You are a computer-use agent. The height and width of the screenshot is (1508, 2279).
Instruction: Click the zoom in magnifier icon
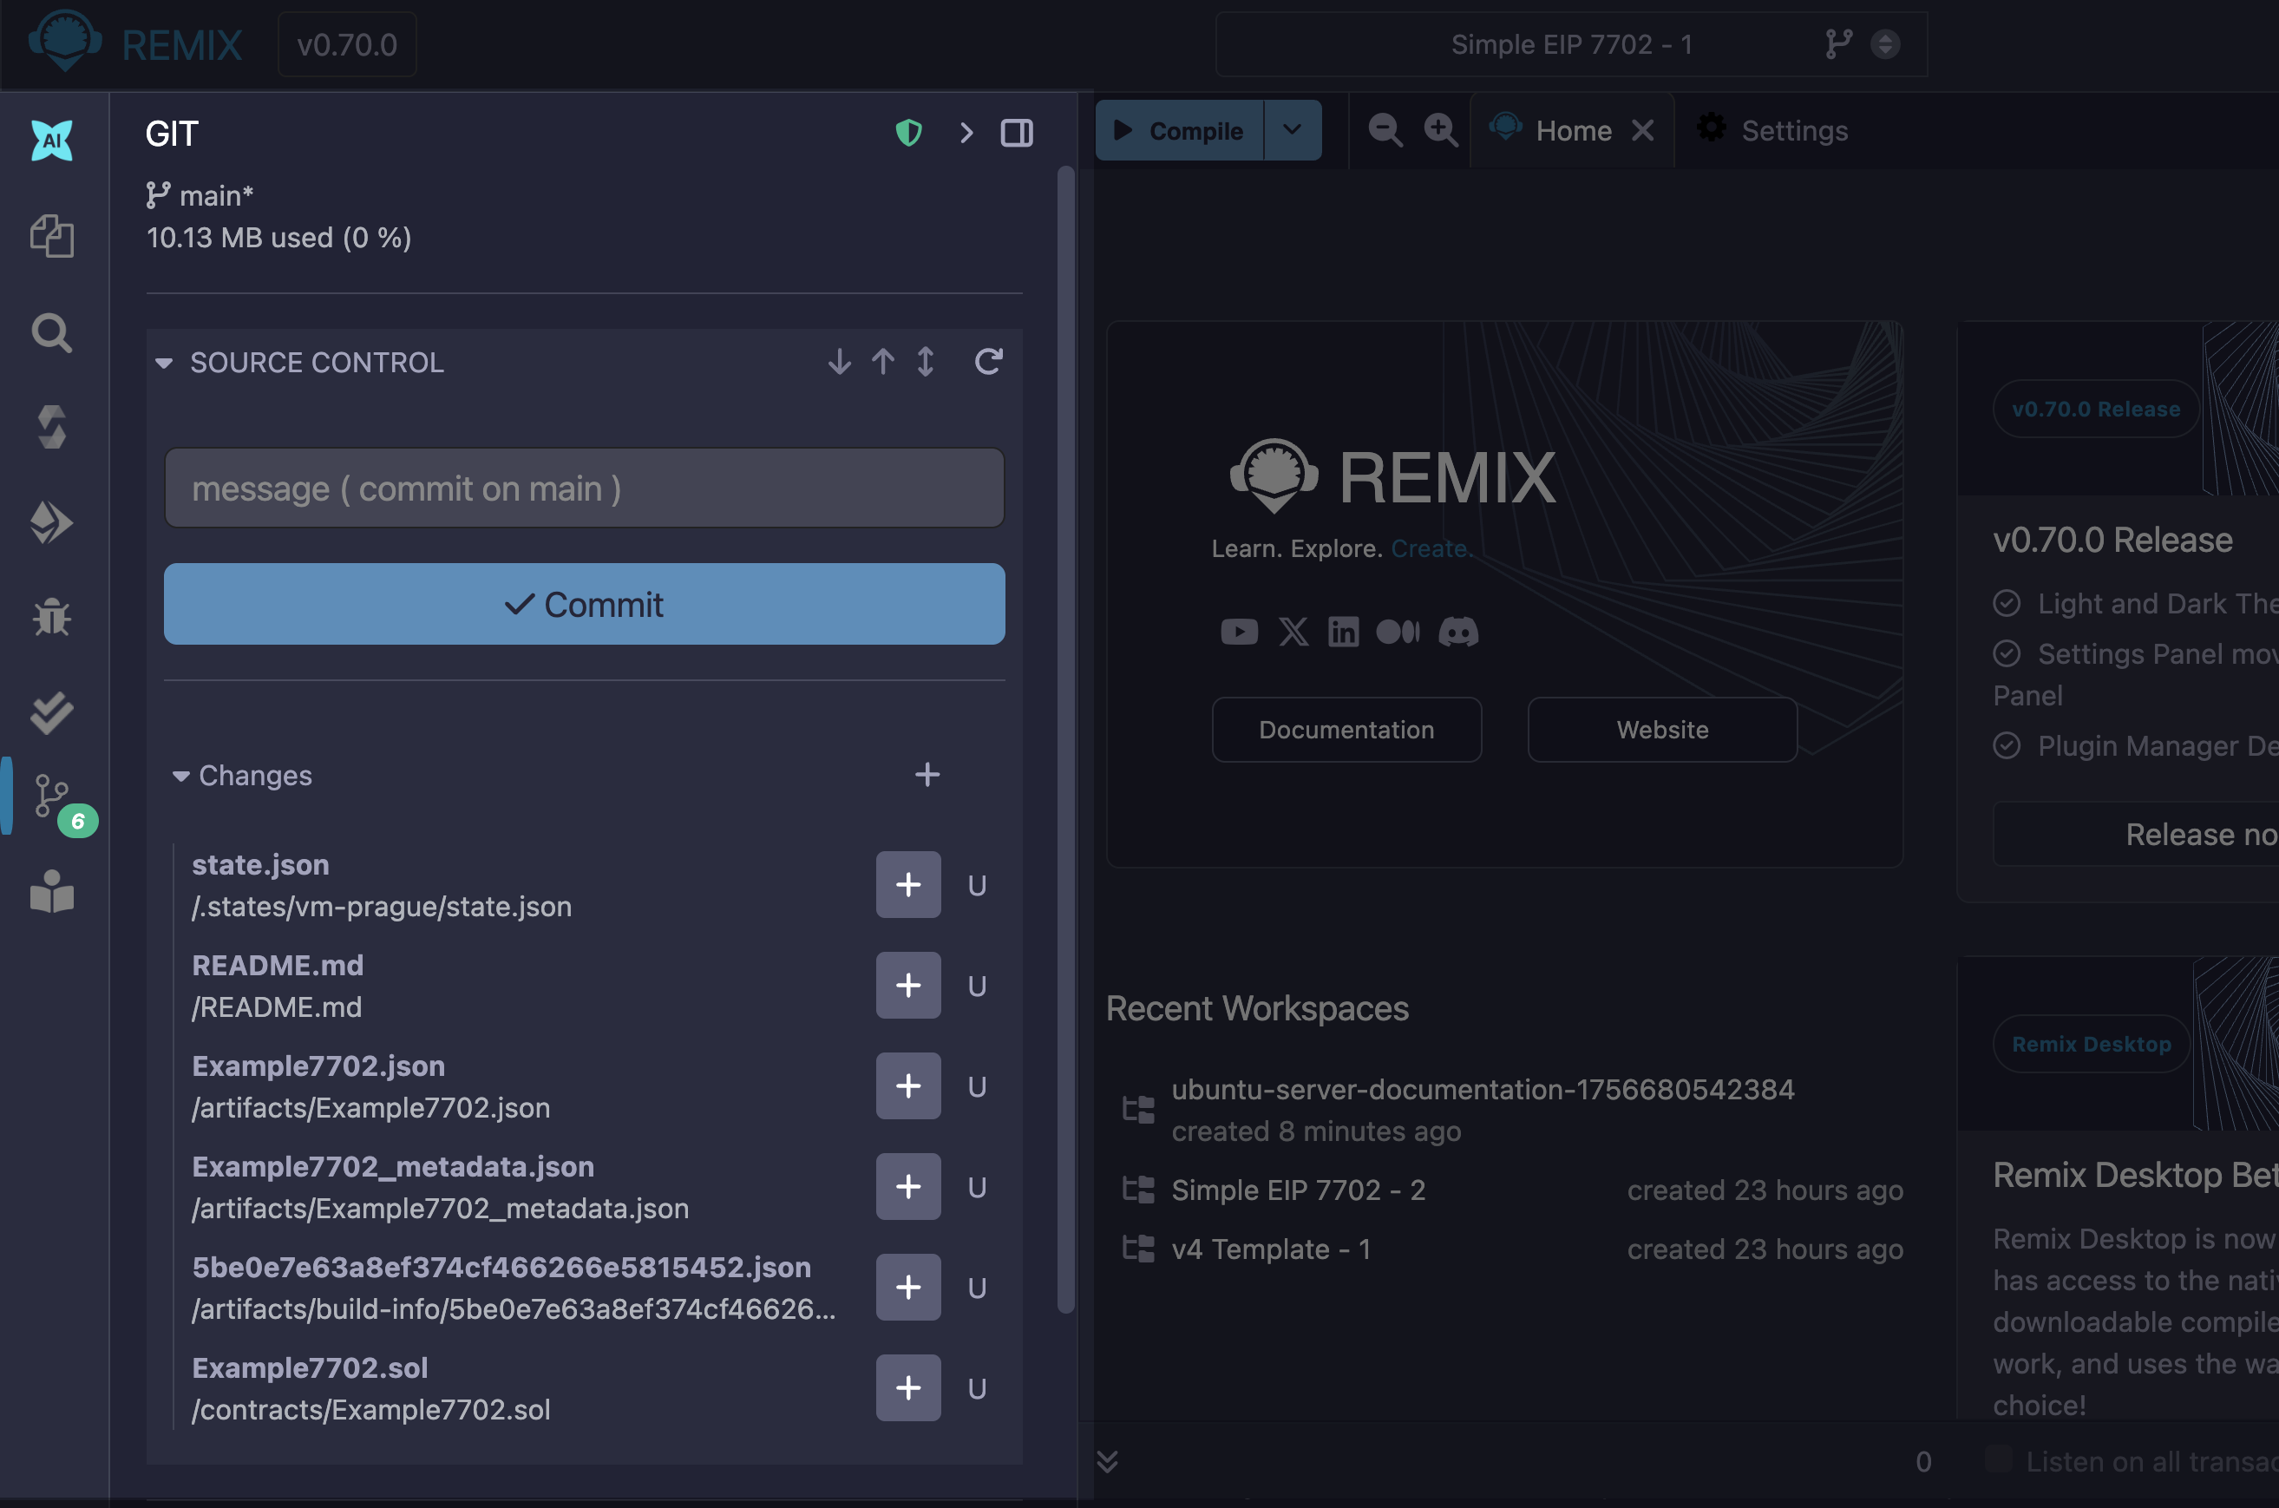point(1439,130)
